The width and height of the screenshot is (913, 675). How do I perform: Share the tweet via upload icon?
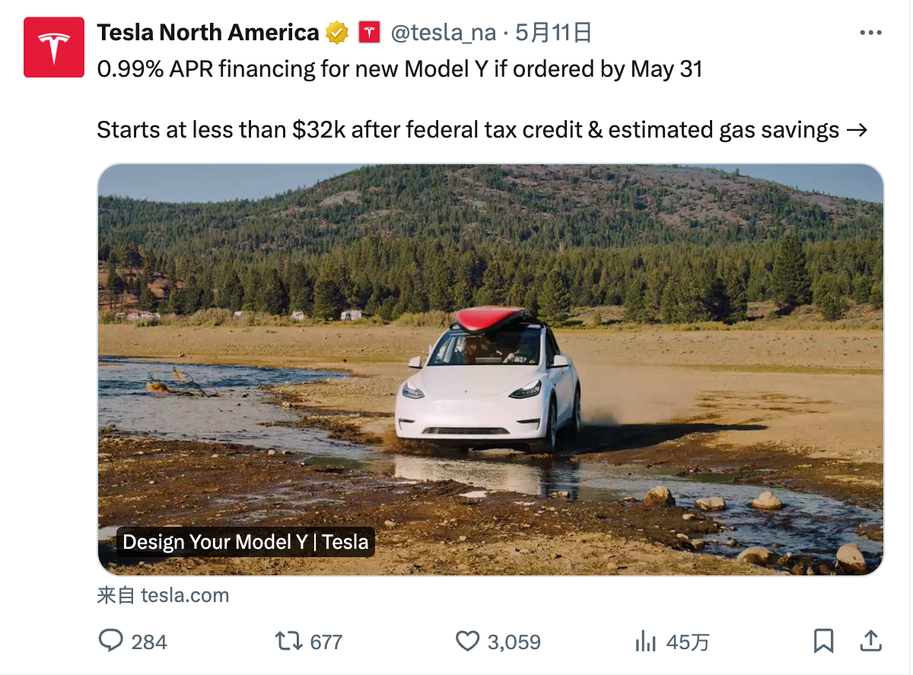(x=870, y=641)
